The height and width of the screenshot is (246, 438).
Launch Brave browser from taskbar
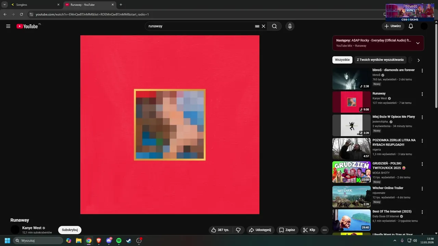coord(99,241)
